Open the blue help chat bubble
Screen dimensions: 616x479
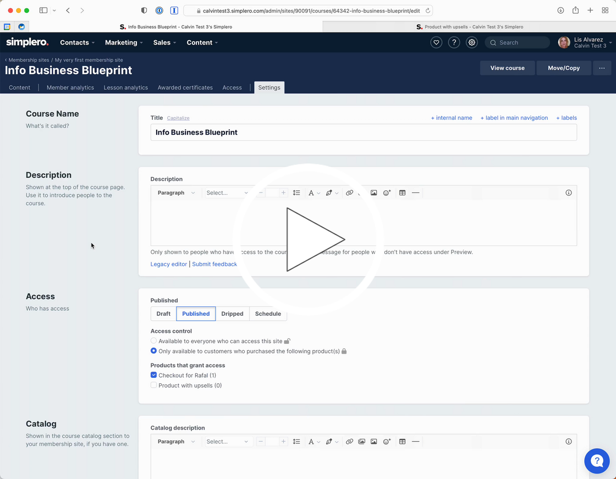pos(597,461)
